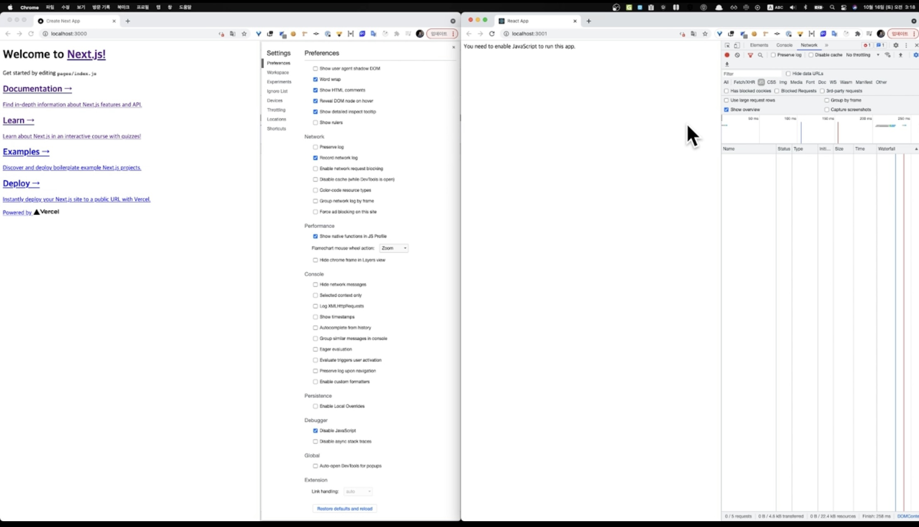Open network search with magnifier icon
This screenshot has width=919, height=527.
coord(760,55)
